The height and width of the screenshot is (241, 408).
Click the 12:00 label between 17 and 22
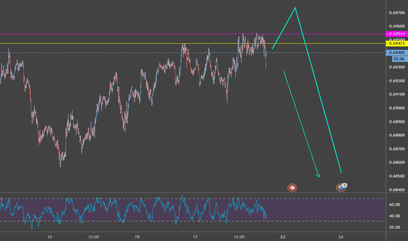(239, 237)
